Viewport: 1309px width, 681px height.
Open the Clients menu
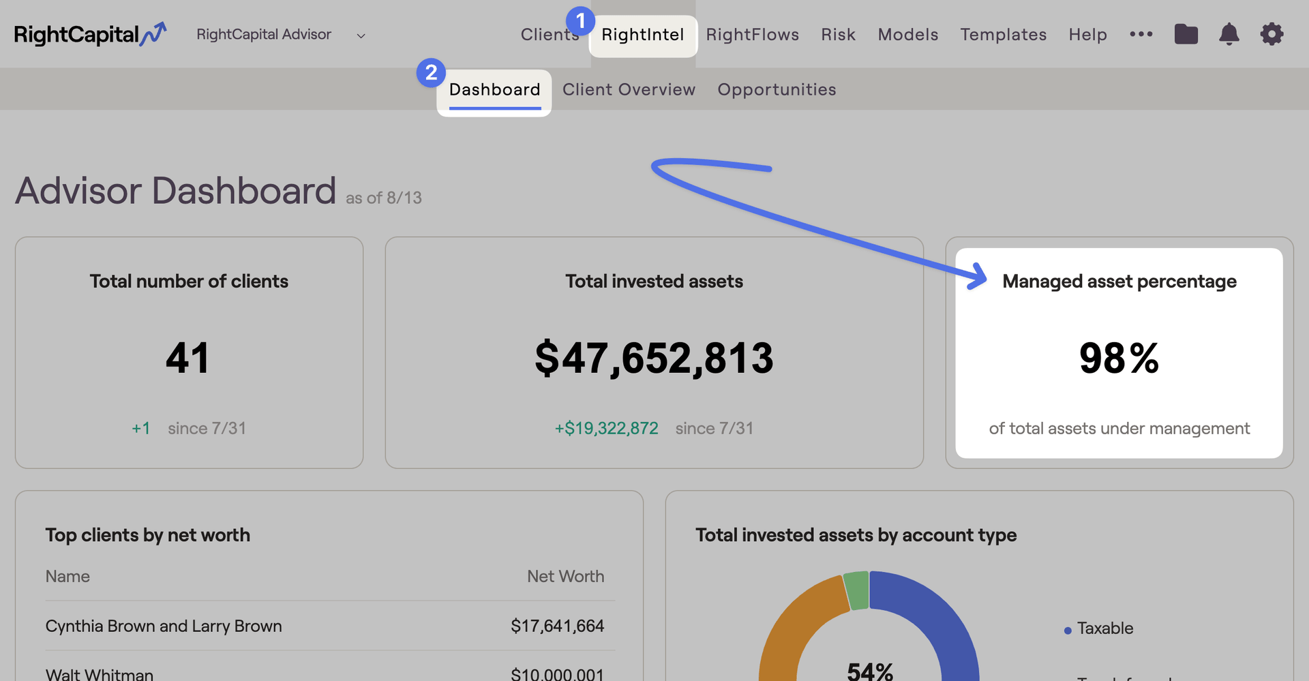pos(550,35)
